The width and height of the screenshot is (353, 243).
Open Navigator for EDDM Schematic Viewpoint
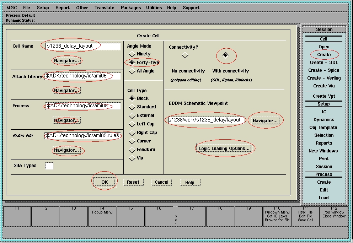265,121
